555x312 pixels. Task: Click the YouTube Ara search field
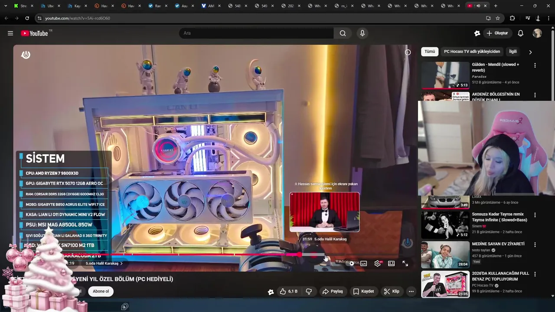[256, 33]
